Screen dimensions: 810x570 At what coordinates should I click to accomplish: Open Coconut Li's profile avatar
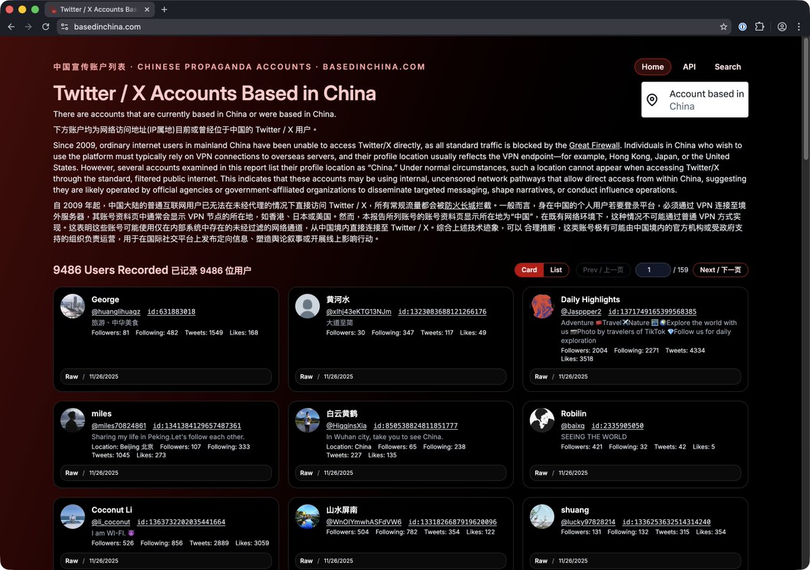tap(72, 517)
